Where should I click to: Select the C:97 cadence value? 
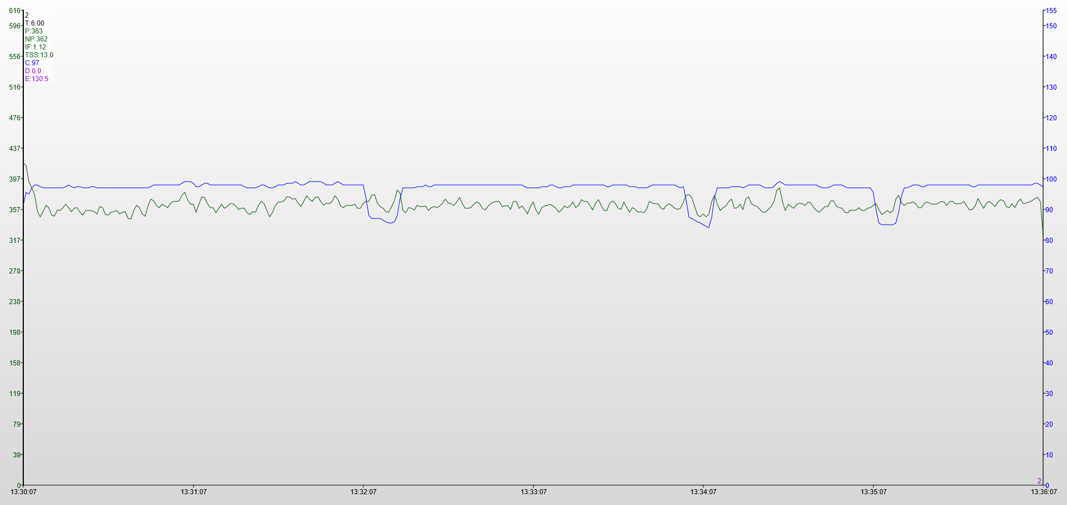32,63
